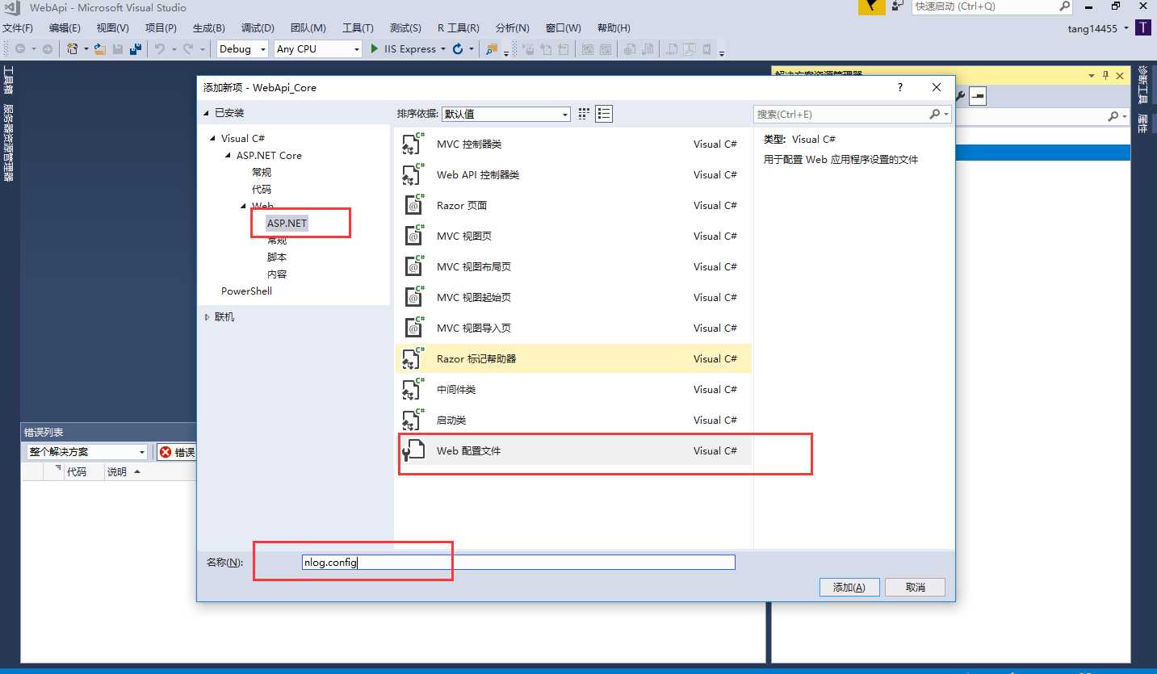Click the Undo toolbar icon
Viewport: 1157px width, 674px height.
159,49
